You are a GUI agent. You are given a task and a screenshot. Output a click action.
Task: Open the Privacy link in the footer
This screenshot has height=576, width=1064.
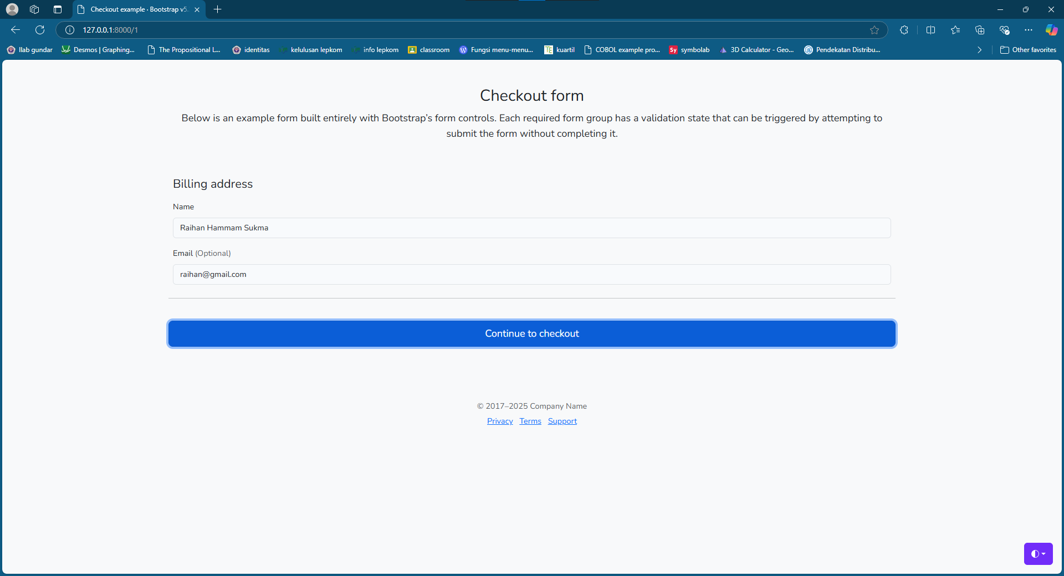tap(499, 421)
